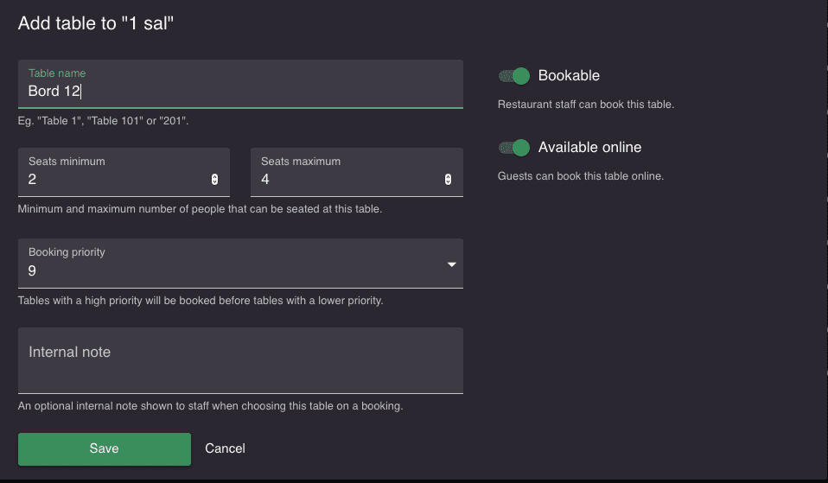
Task: Click the "Bookable" label text
Action: pos(569,75)
